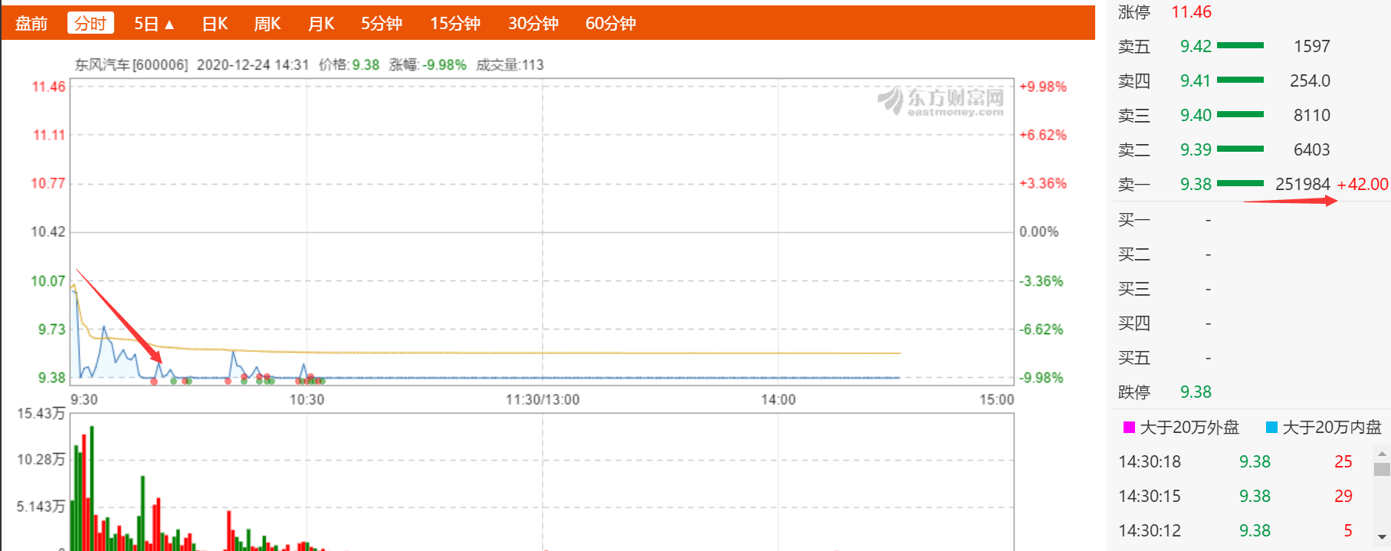Open the 15分钟 chart tab
This screenshot has height=551, width=1391.
click(455, 24)
